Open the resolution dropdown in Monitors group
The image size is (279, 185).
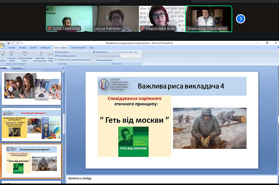click(141, 52)
